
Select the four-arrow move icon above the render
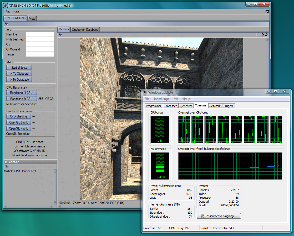pos(262,35)
